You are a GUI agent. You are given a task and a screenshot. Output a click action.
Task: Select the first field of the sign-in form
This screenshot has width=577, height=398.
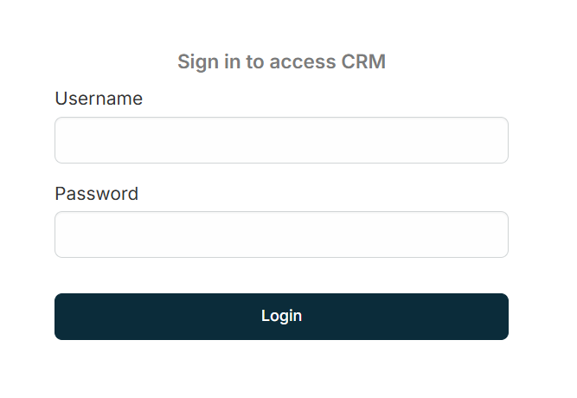click(x=281, y=140)
